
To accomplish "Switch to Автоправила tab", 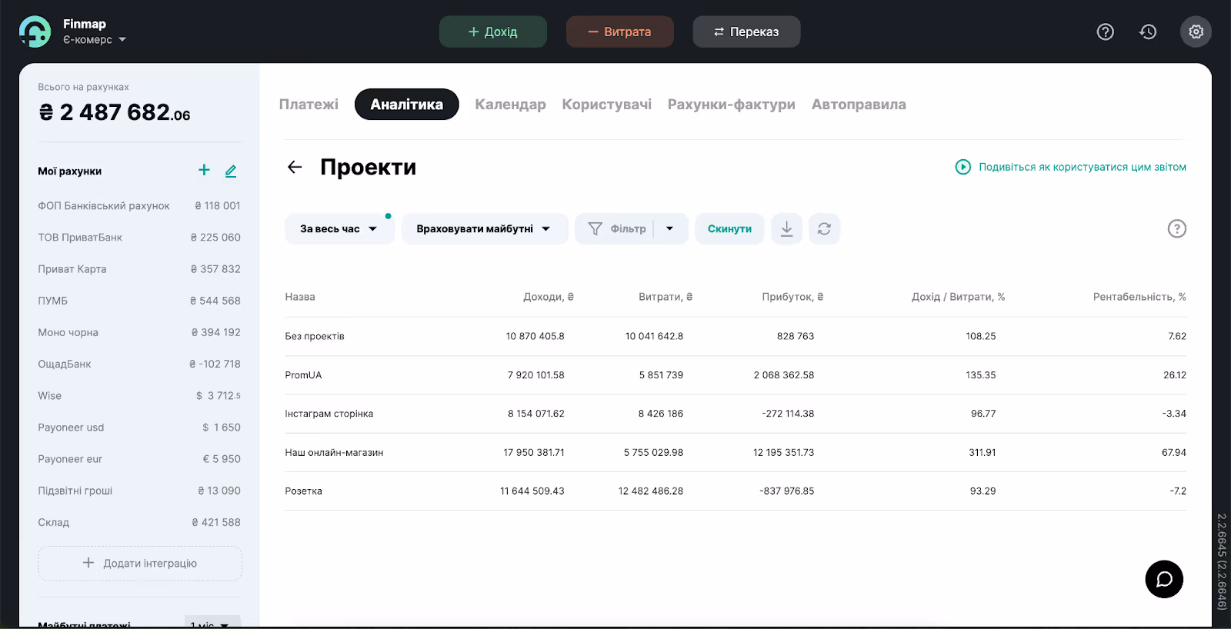I will pos(859,105).
